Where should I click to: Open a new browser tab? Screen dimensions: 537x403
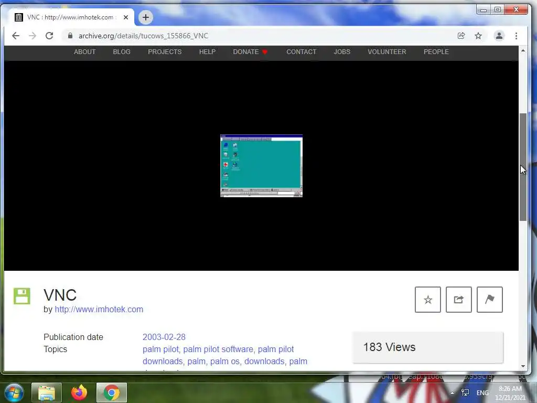point(146,17)
